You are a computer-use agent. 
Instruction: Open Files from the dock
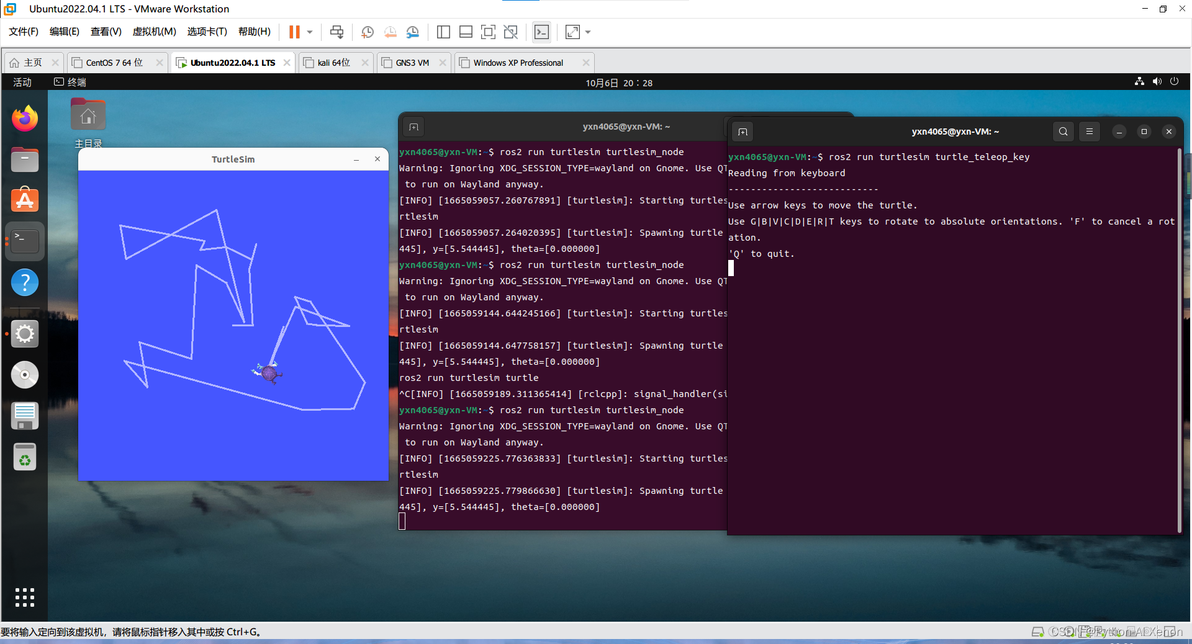(25, 159)
